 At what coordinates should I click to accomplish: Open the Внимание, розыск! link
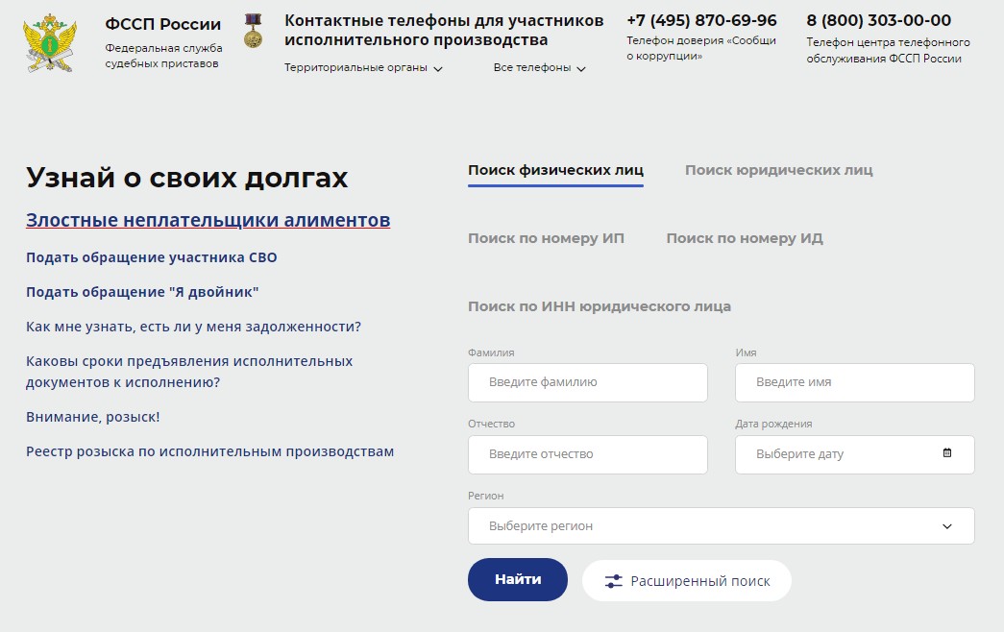92,417
